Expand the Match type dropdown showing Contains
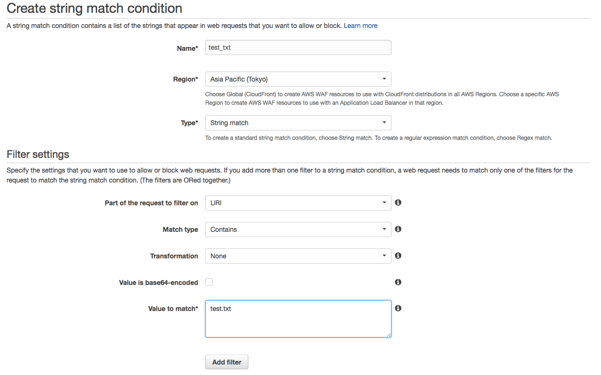The image size is (601, 375). point(298,229)
